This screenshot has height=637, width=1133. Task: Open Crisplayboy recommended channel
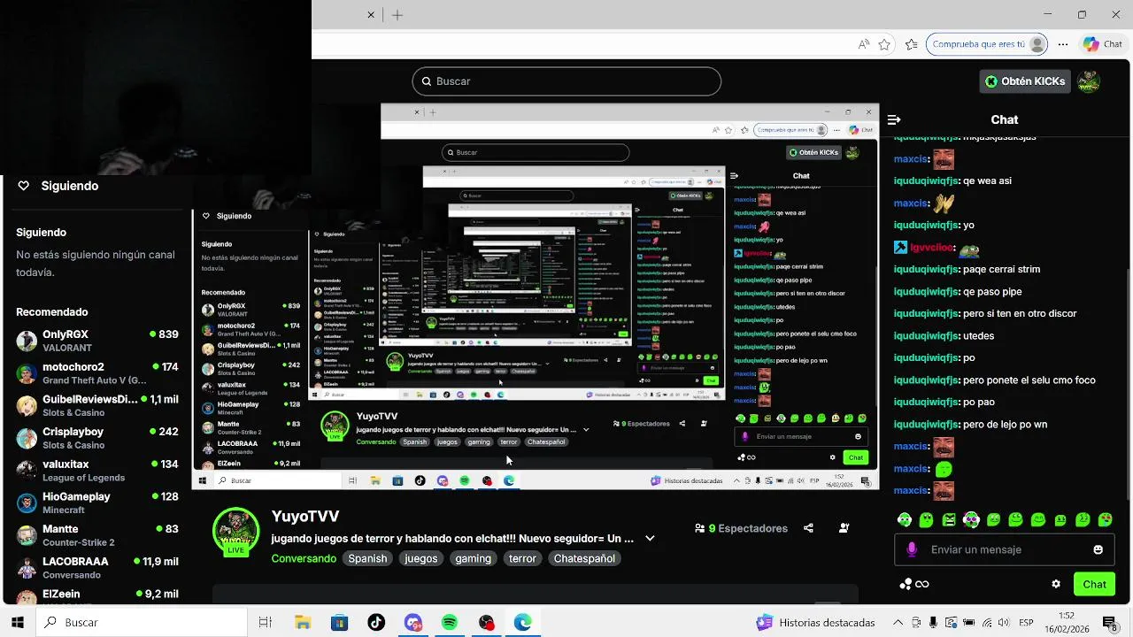pos(97,438)
